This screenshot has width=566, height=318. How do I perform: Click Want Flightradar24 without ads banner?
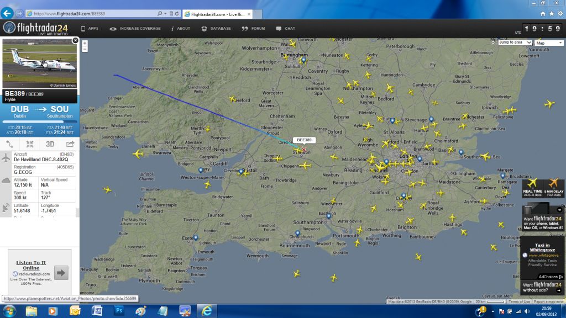pos(542,287)
